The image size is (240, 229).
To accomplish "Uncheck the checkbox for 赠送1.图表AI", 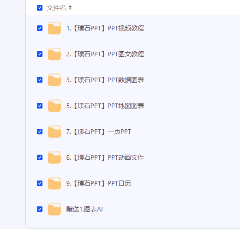I will click(x=40, y=209).
